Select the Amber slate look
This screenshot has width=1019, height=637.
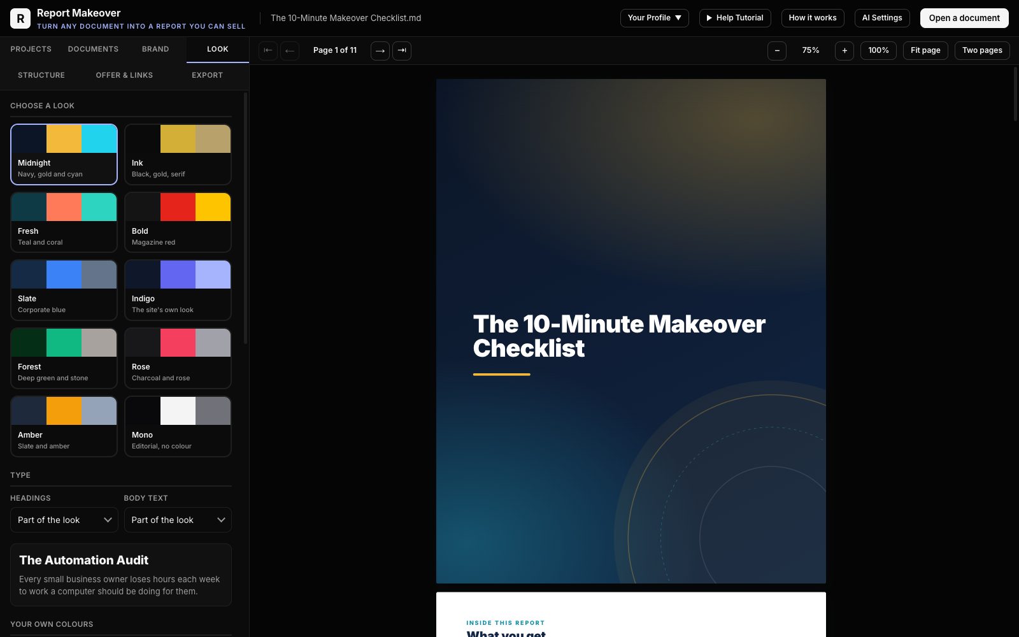[x=64, y=426]
